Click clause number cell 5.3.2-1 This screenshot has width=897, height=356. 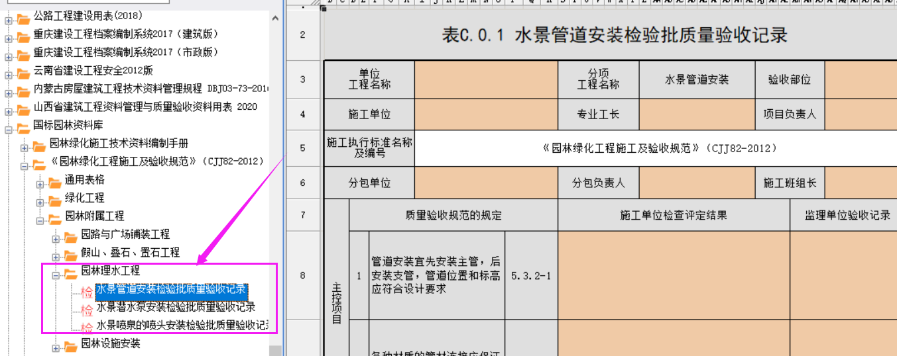(x=531, y=275)
